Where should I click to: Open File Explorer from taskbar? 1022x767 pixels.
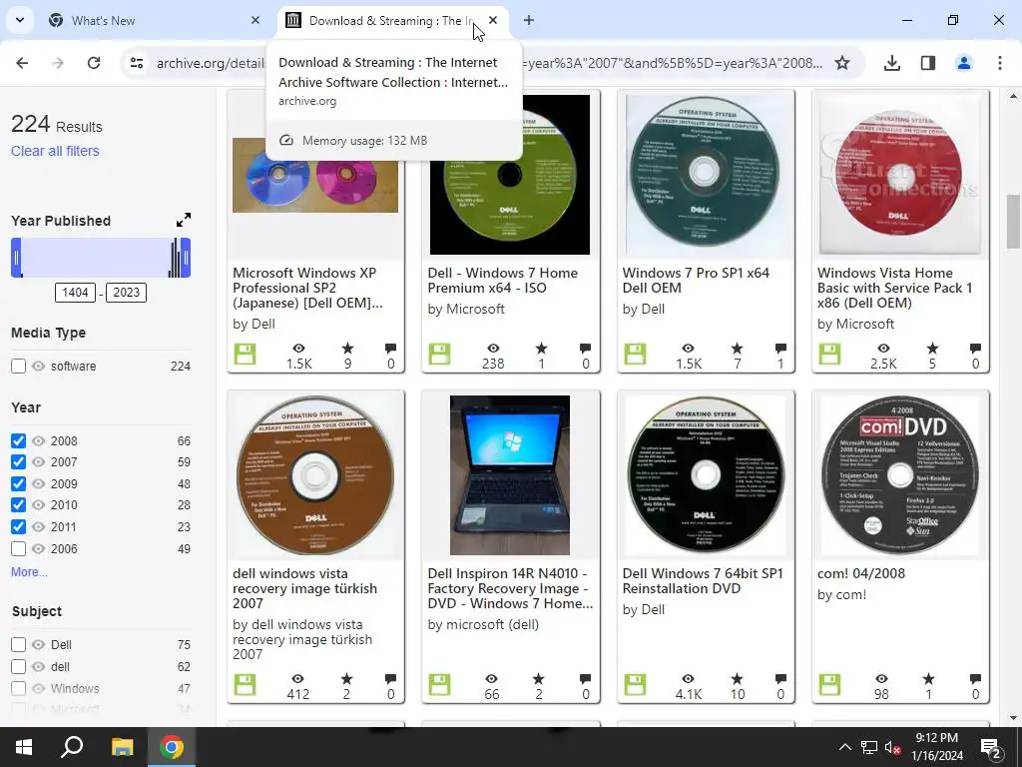tap(122, 747)
